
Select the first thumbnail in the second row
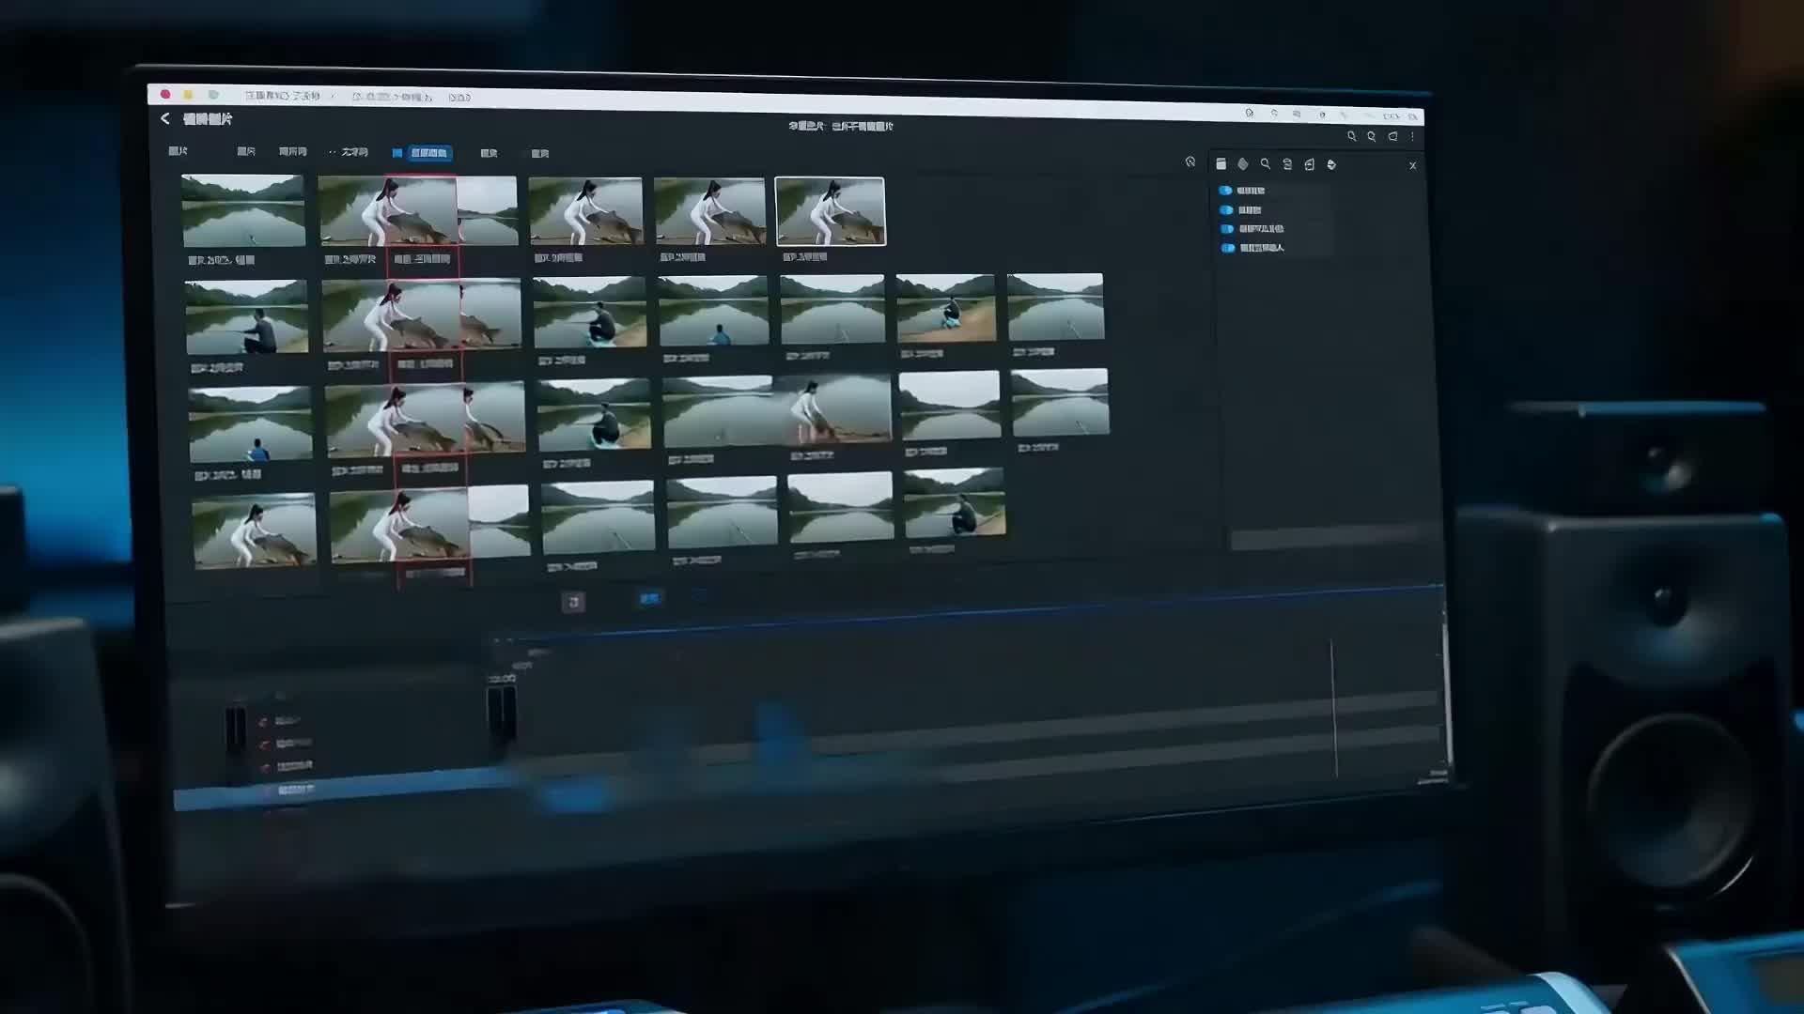click(x=246, y=316)
